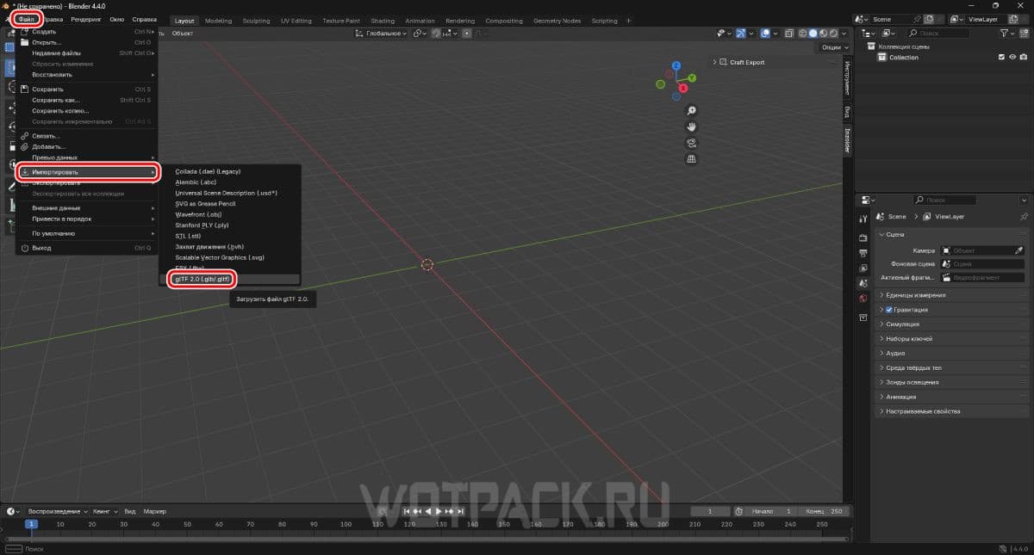The width and height of the screenshot is (1034, 555).
Task: Open the Опции dropdown in viewport
Action: click(x=832, y=47)
